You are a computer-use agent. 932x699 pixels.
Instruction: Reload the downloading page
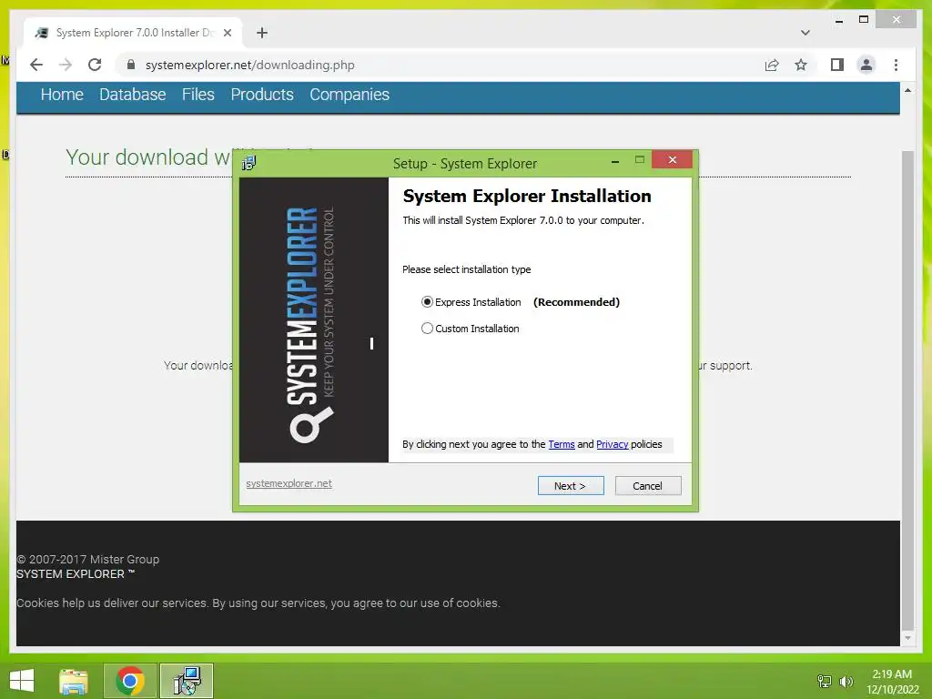(95, 65)
